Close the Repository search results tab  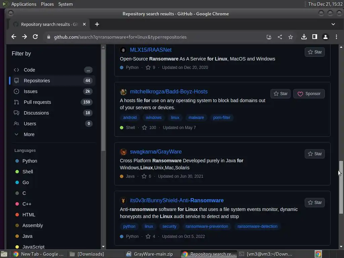pyautogui.click(x=84, y=24)
